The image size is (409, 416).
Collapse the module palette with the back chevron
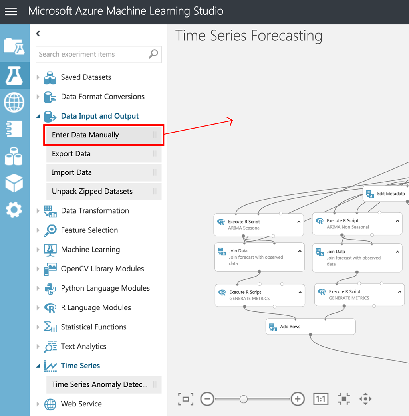38,34
